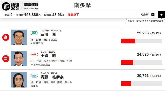Click the vote bar for 24,823 votes
This screenshot has height=91, width=165.
[142, 62]
